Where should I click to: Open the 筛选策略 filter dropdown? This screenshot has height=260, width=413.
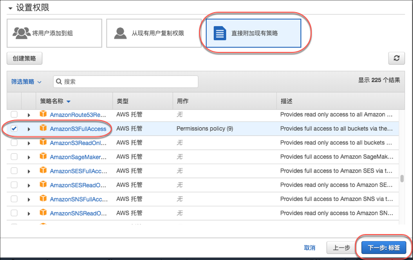click(26, 81)
